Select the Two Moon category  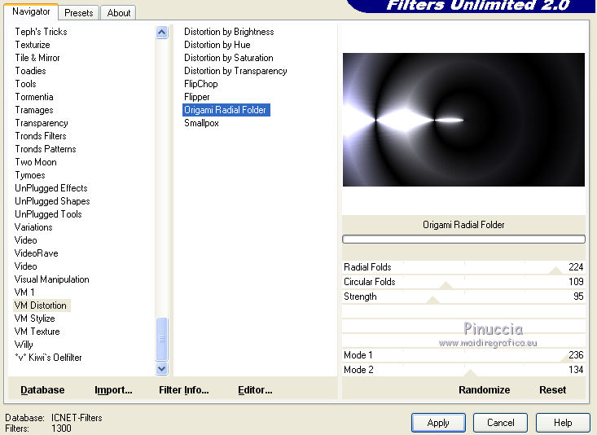tap(36, 162)
